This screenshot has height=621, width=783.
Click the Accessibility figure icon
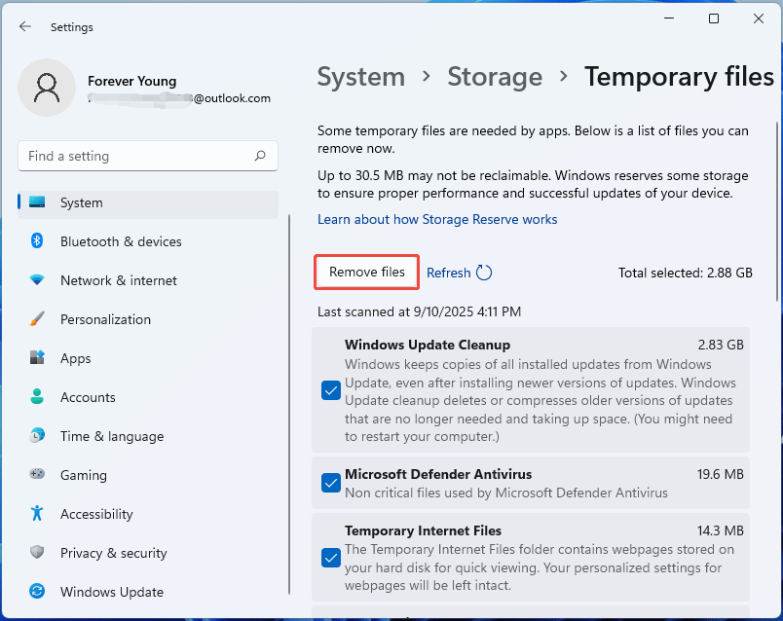[x=37, y=514]
